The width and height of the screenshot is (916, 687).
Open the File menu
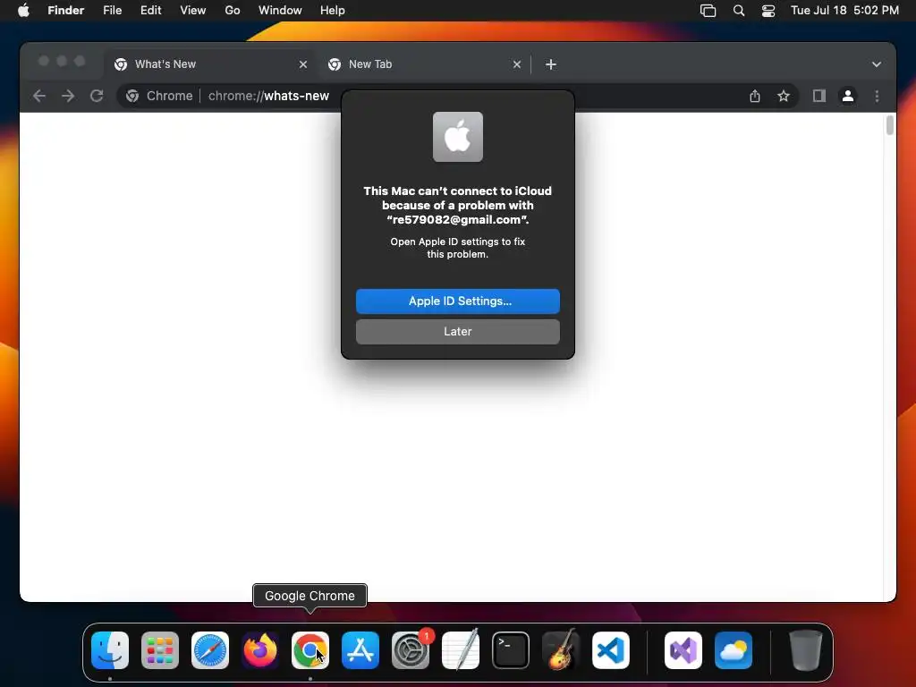tap(112, 11)
